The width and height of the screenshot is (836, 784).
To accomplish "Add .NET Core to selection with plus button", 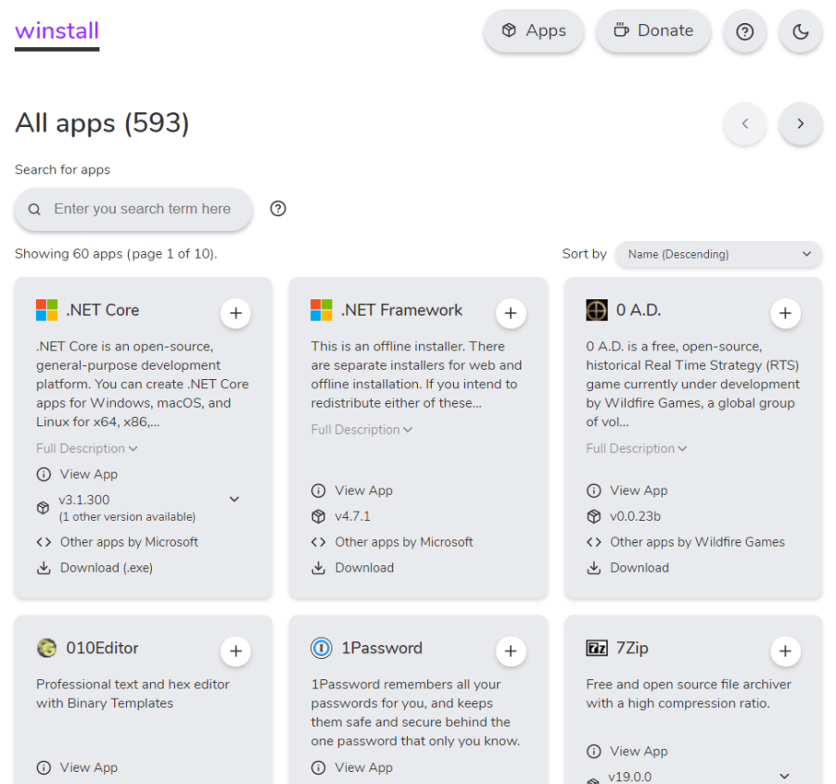I will [235, 313].
